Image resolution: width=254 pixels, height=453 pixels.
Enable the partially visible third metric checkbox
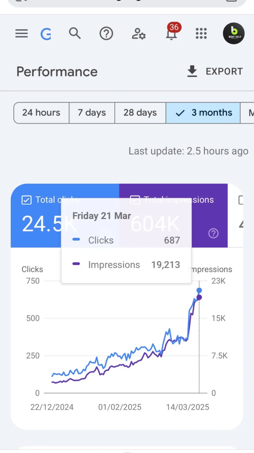241,200
